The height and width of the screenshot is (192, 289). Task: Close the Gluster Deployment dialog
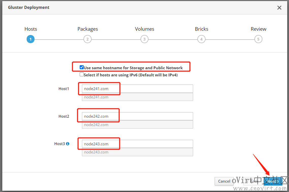pyautogui.click(x=279, y=8)
